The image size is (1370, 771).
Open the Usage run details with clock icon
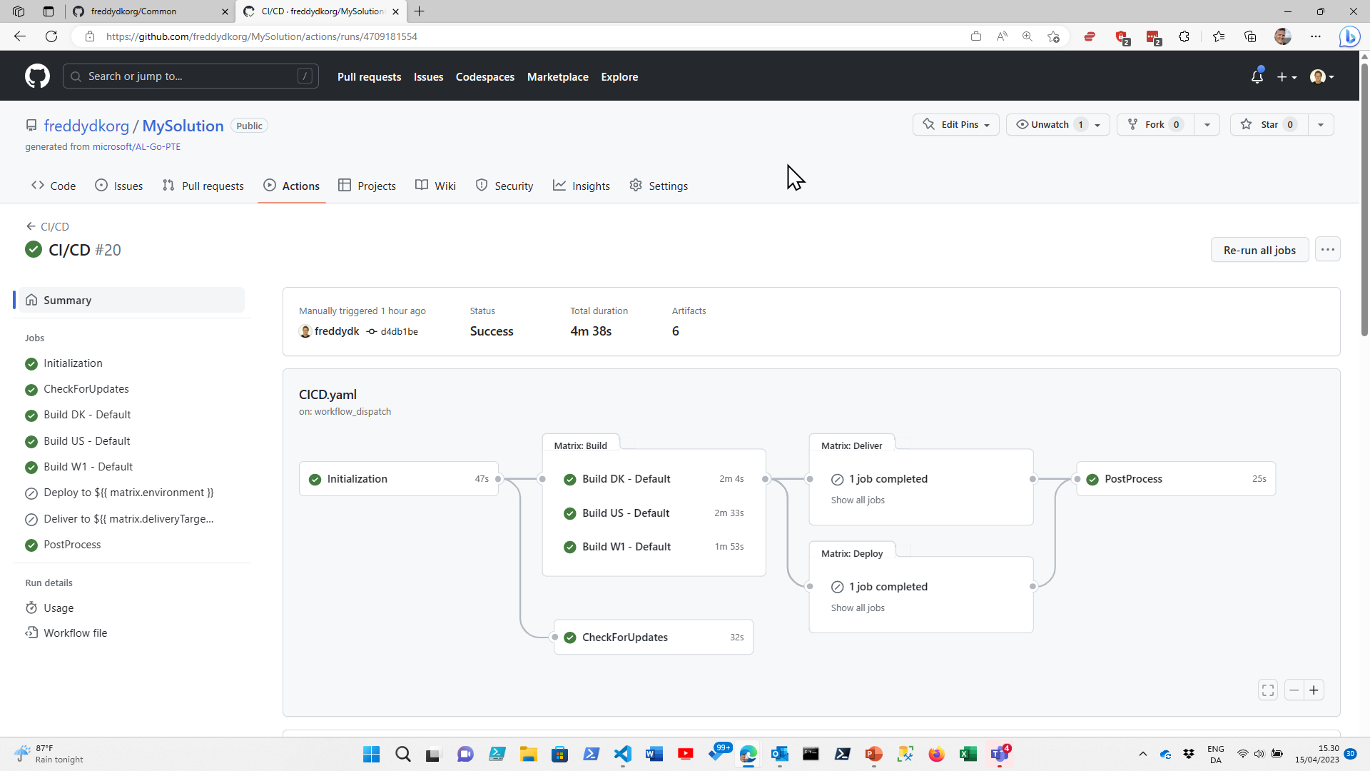58,608
